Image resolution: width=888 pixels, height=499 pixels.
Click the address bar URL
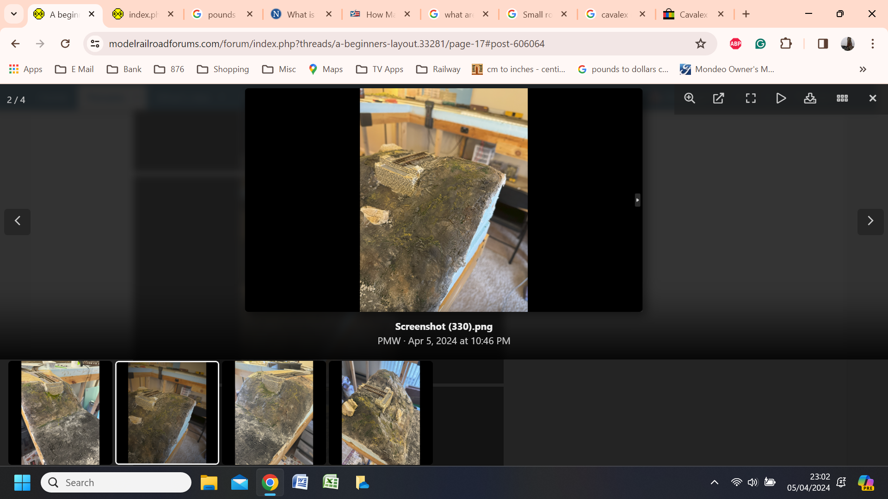tap(327, 43)
